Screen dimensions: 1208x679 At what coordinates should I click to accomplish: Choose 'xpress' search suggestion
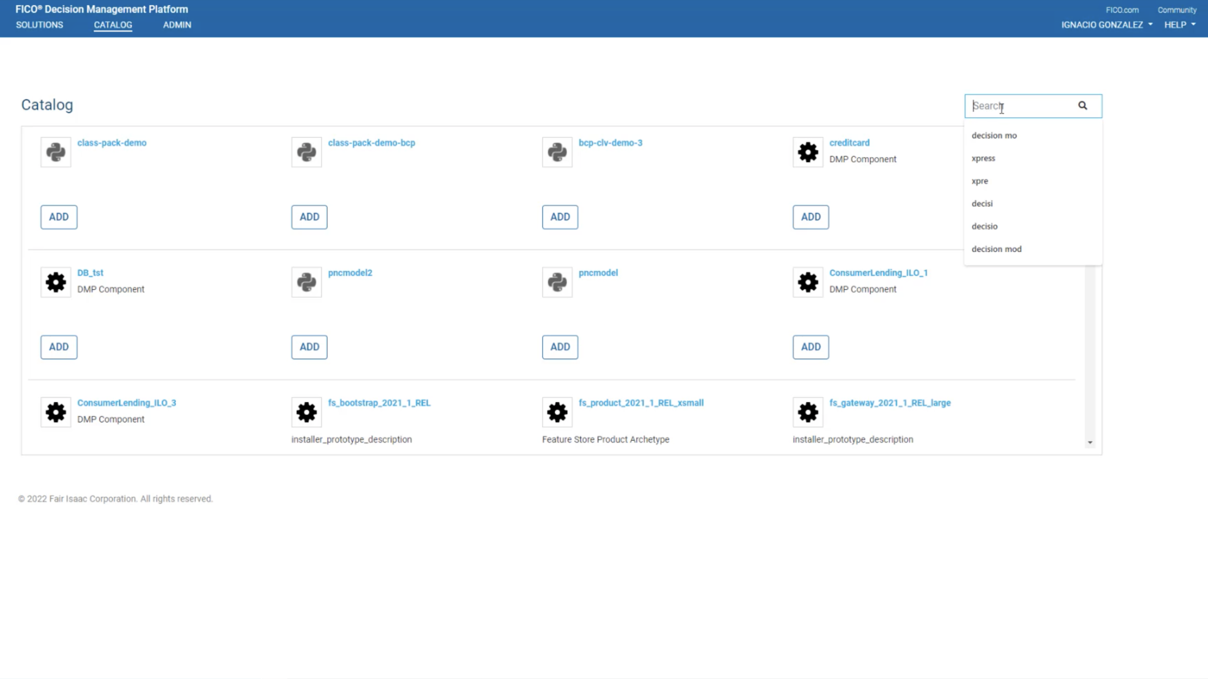click(1033, 158)
